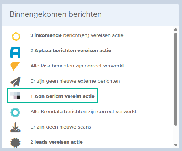Image resolution: width=182 pixels, height=151 pixels.
Task: Click the 'Binnengekomen berichten' panel header
Action: point(90,15)
